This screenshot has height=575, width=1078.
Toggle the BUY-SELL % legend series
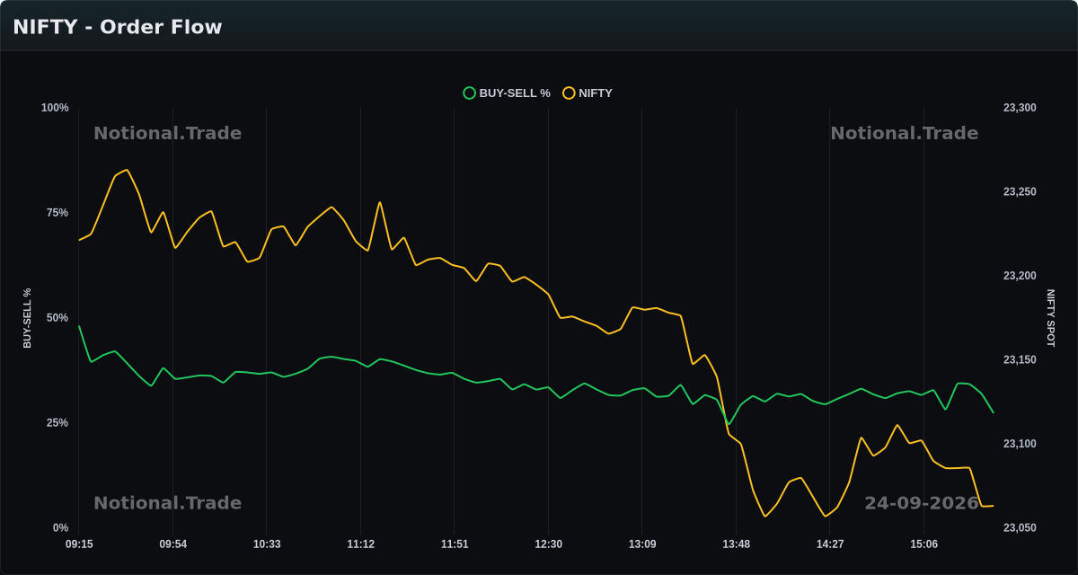click(507, 93)
